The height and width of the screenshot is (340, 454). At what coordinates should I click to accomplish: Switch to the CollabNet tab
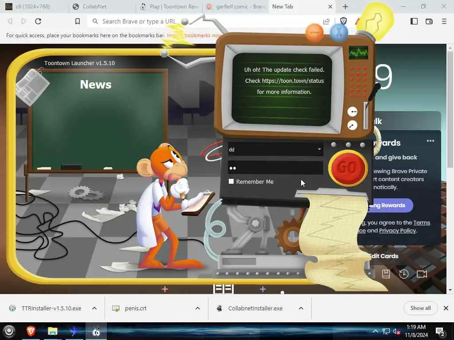102,6
